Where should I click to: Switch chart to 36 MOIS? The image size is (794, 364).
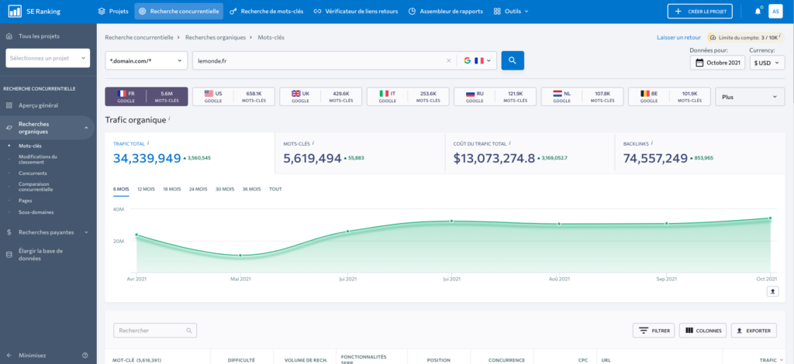click(x=251, y=189)
